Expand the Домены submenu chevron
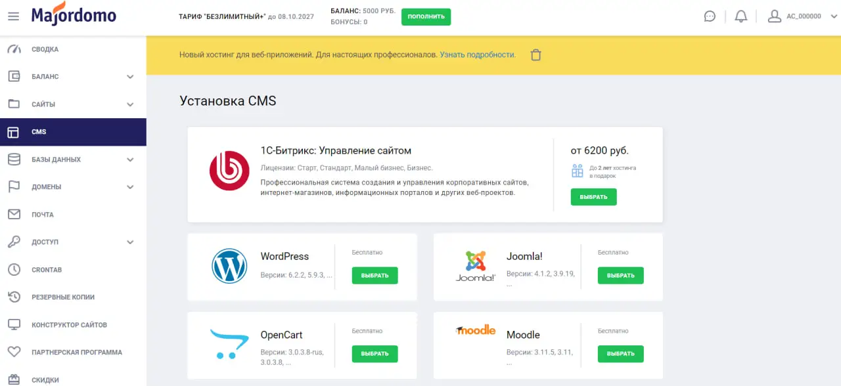841x386 pixels. [x=130, y=187]
